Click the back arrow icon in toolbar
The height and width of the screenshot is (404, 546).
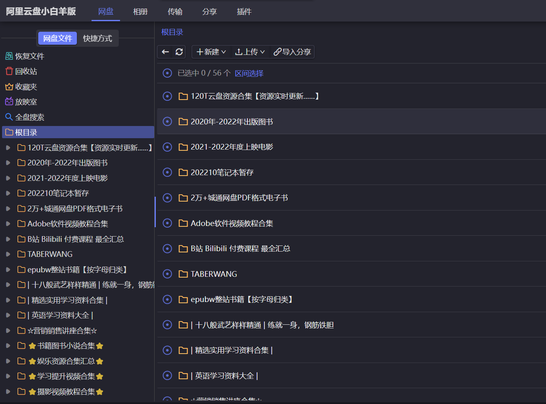pyautogui.click(x=165, y=52)
